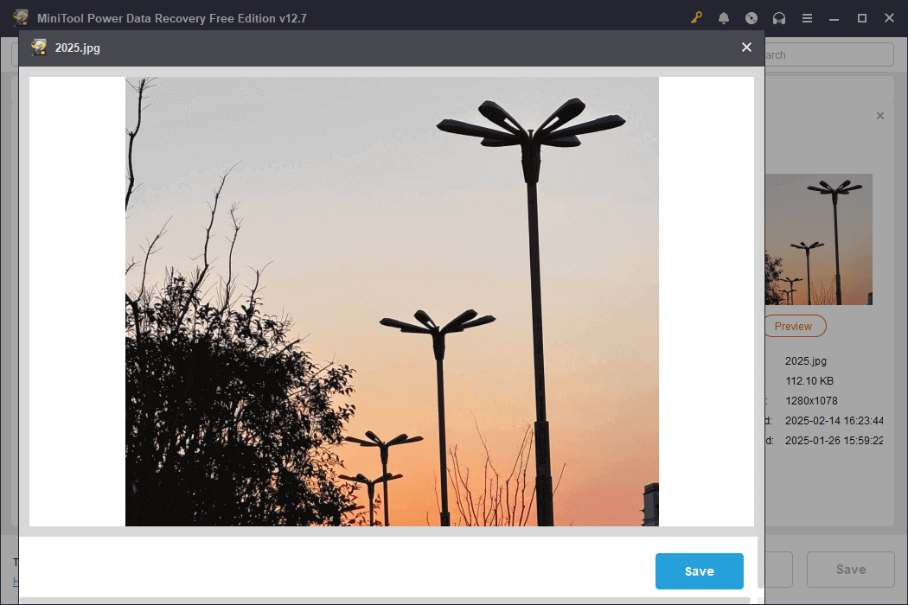Click the Preview button in the info panel
The height and width of the screenshot is (605, 908).
pos(795,326)
